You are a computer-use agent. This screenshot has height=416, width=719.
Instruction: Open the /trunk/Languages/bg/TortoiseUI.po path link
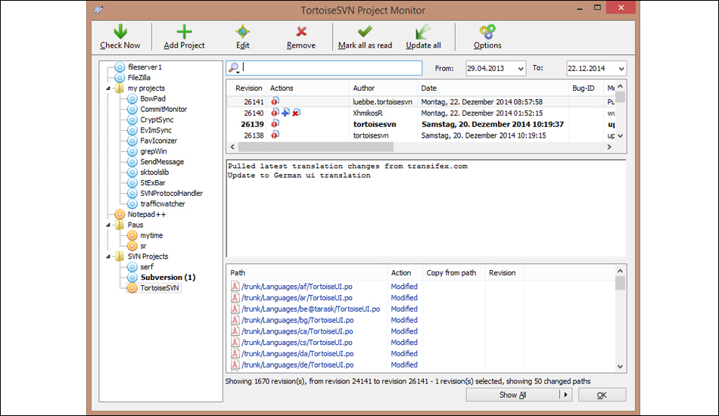[x=297, y=320]
